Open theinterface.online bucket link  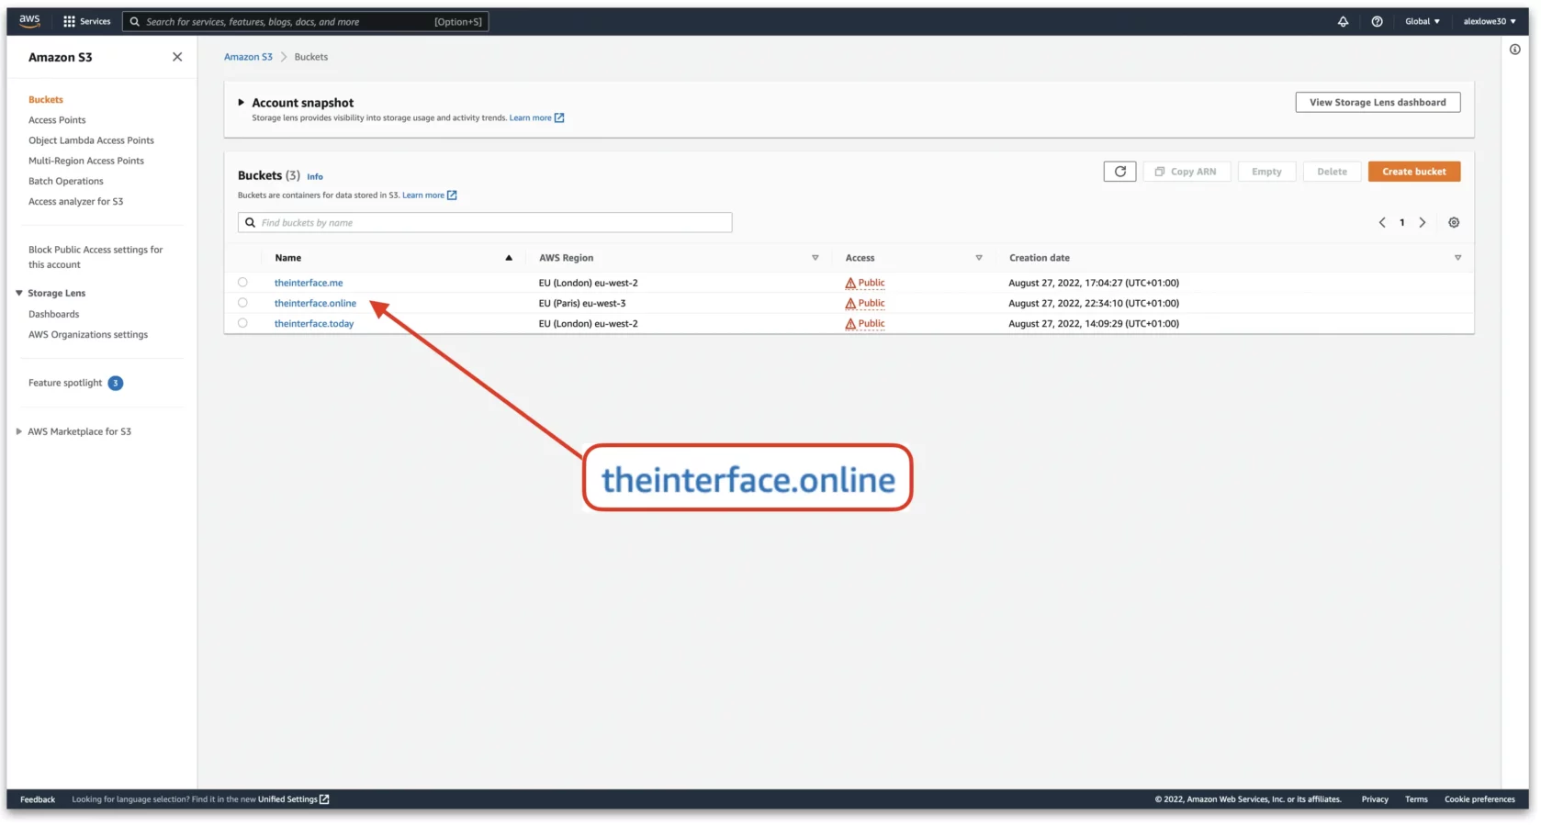[315, 304]
